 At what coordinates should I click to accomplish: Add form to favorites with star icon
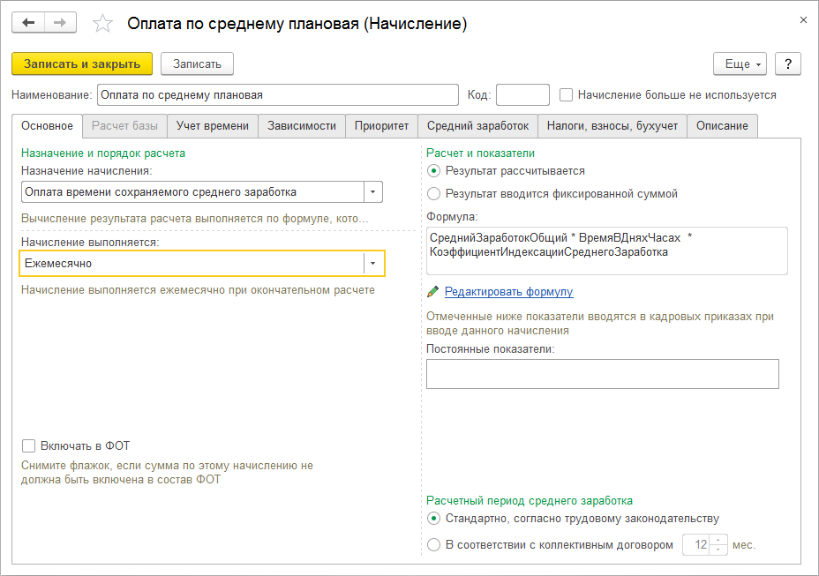click(x=103, y=24)
